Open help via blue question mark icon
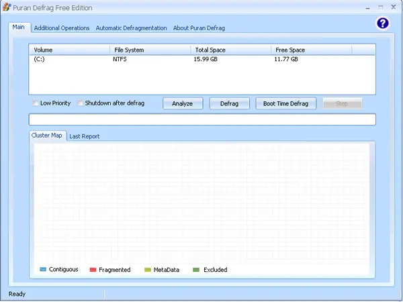The height and width of the screenshot is (302, 403). [383, 23]
